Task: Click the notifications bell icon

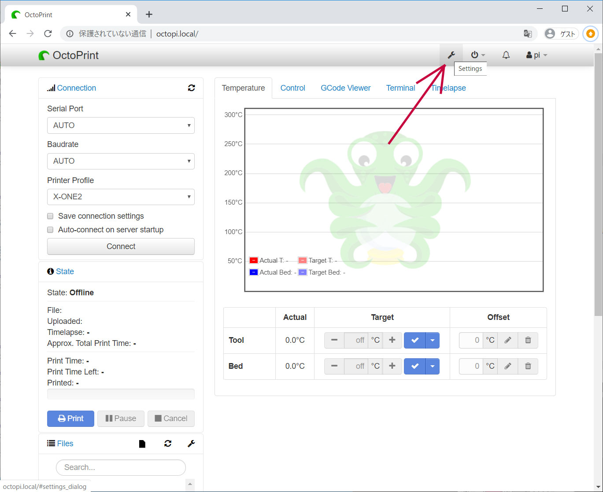Action: coord(506,55)
